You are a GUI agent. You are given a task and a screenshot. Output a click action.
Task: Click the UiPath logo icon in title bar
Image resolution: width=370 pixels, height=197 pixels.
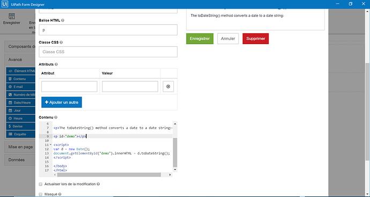coord(4,4)
